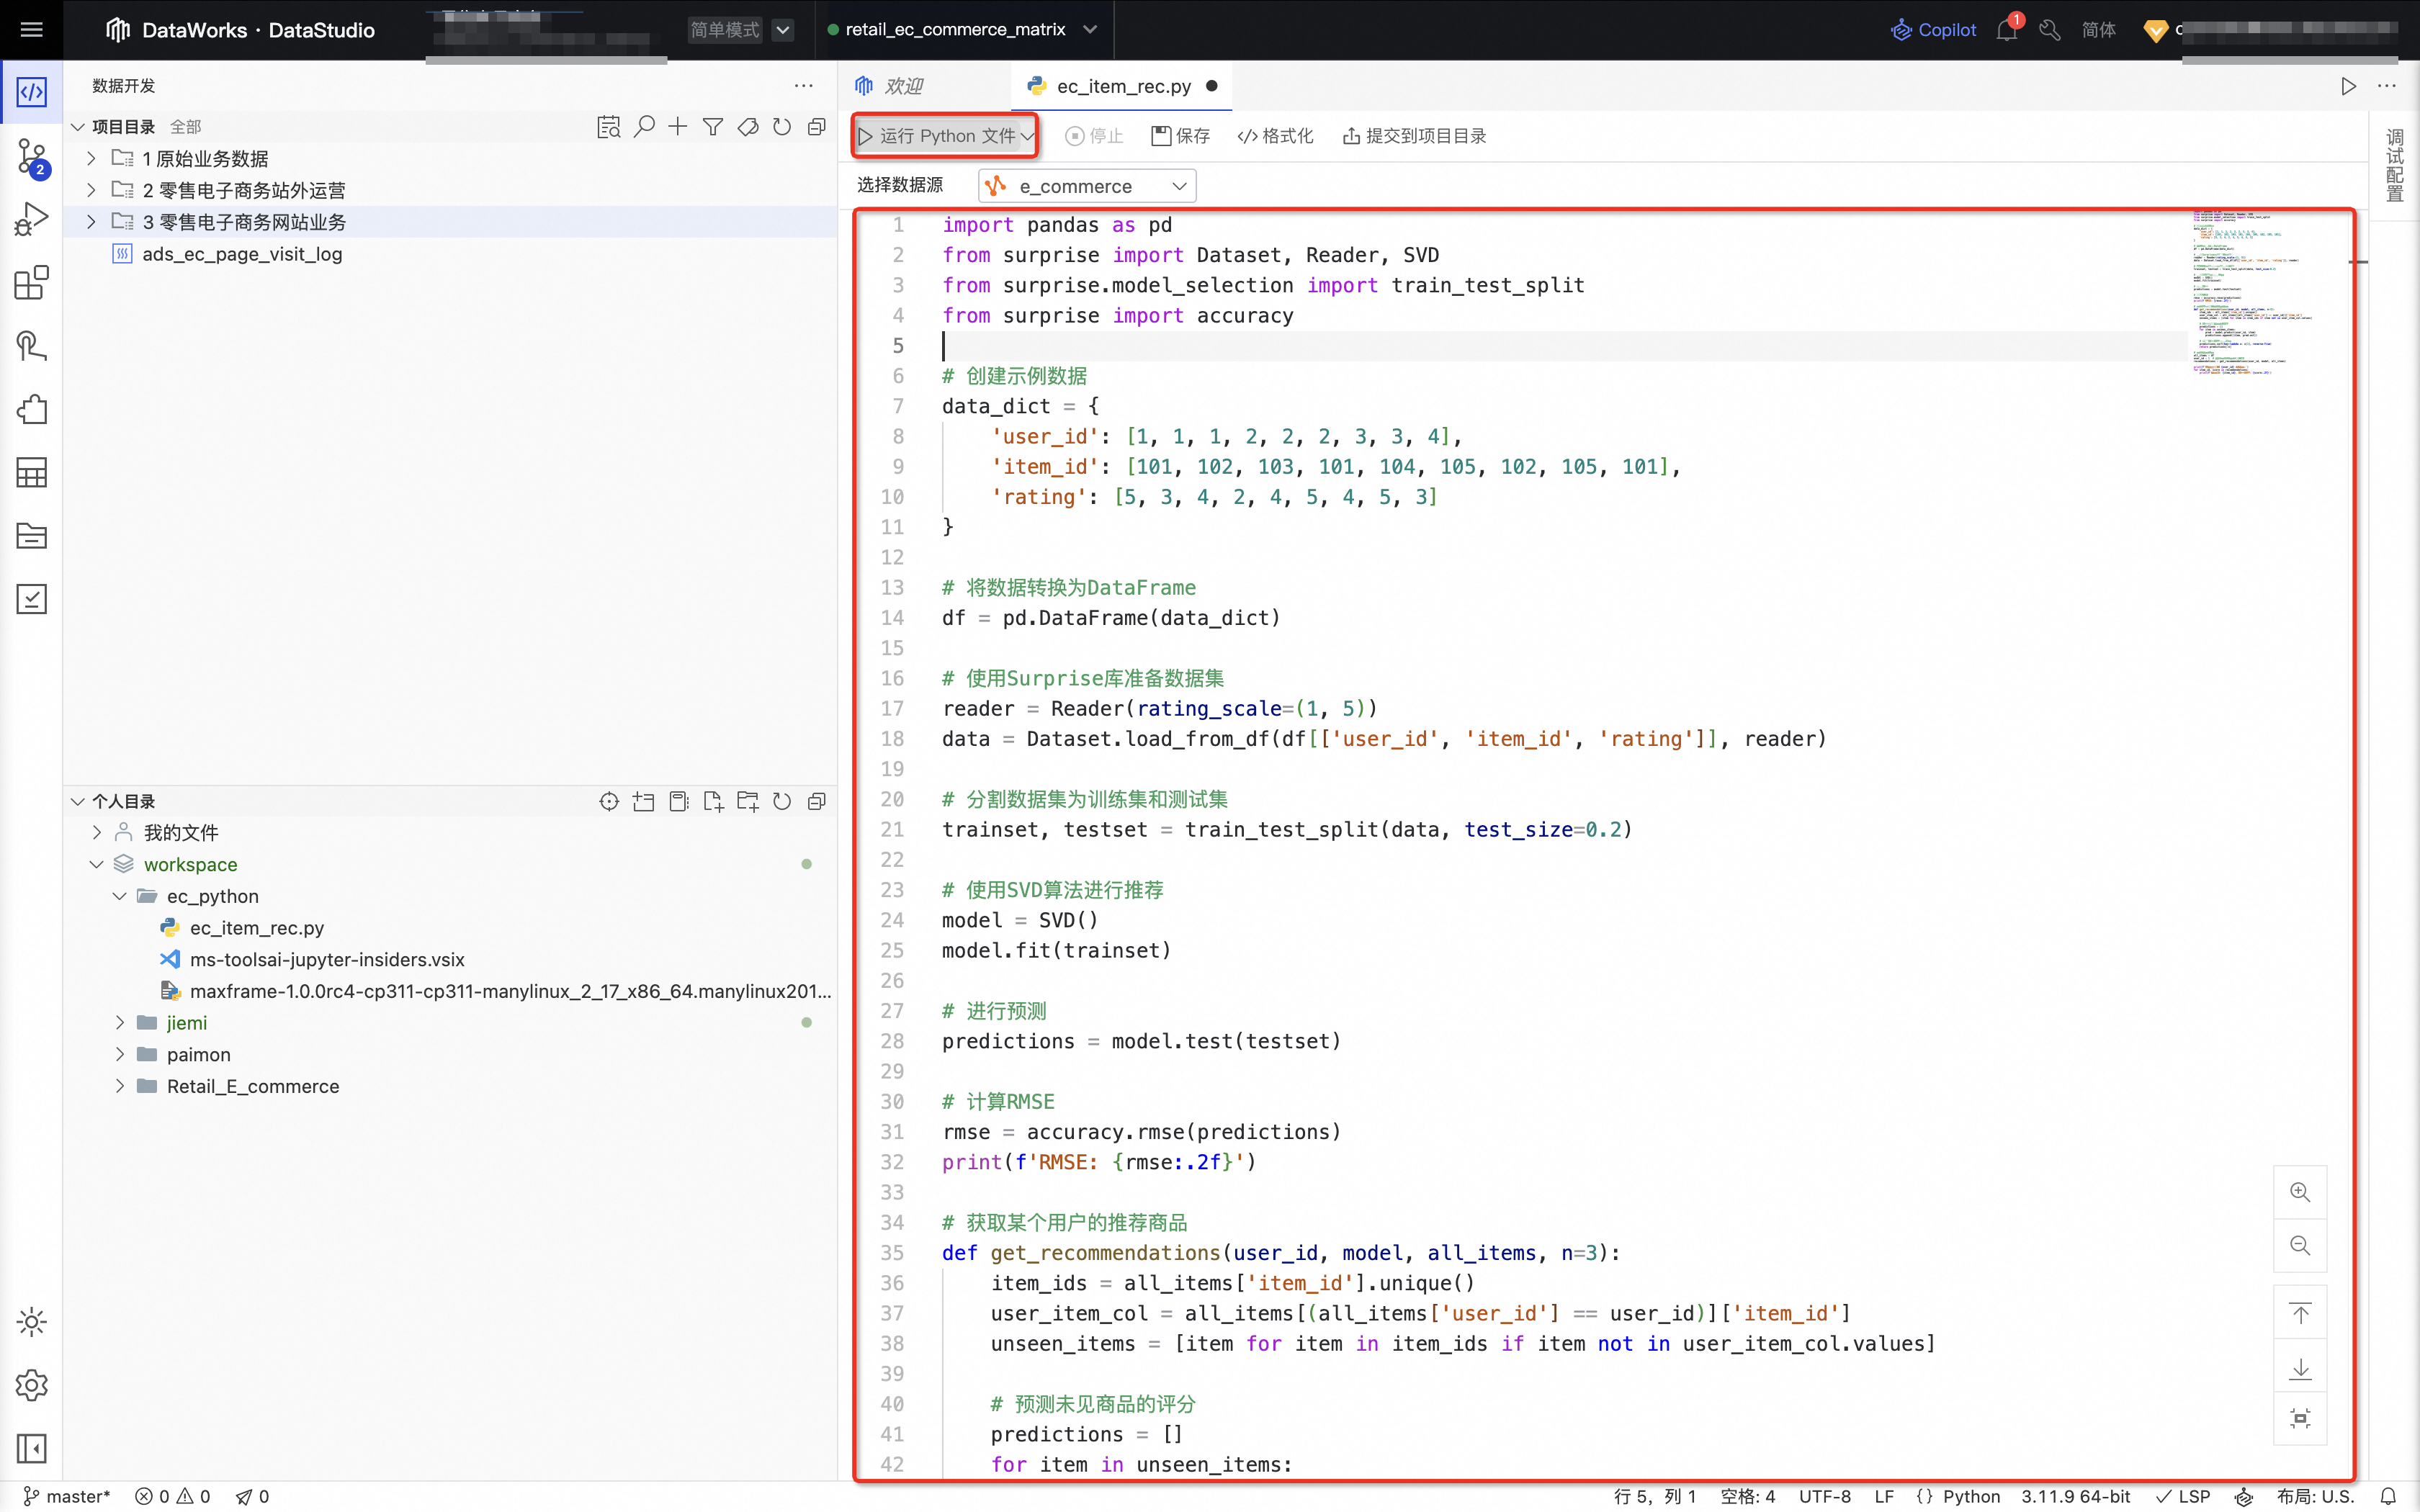Click the 全部 filter label

[x=185, y=127]
